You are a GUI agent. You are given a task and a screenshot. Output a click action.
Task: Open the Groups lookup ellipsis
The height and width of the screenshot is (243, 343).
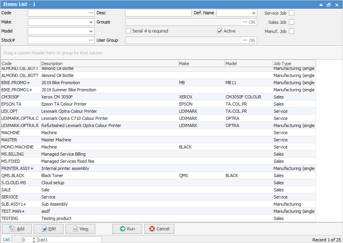click(245, 22)
